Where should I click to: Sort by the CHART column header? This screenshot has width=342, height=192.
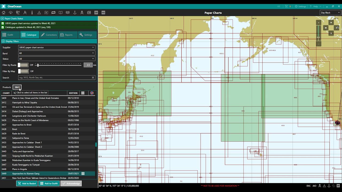coord(6,93)
